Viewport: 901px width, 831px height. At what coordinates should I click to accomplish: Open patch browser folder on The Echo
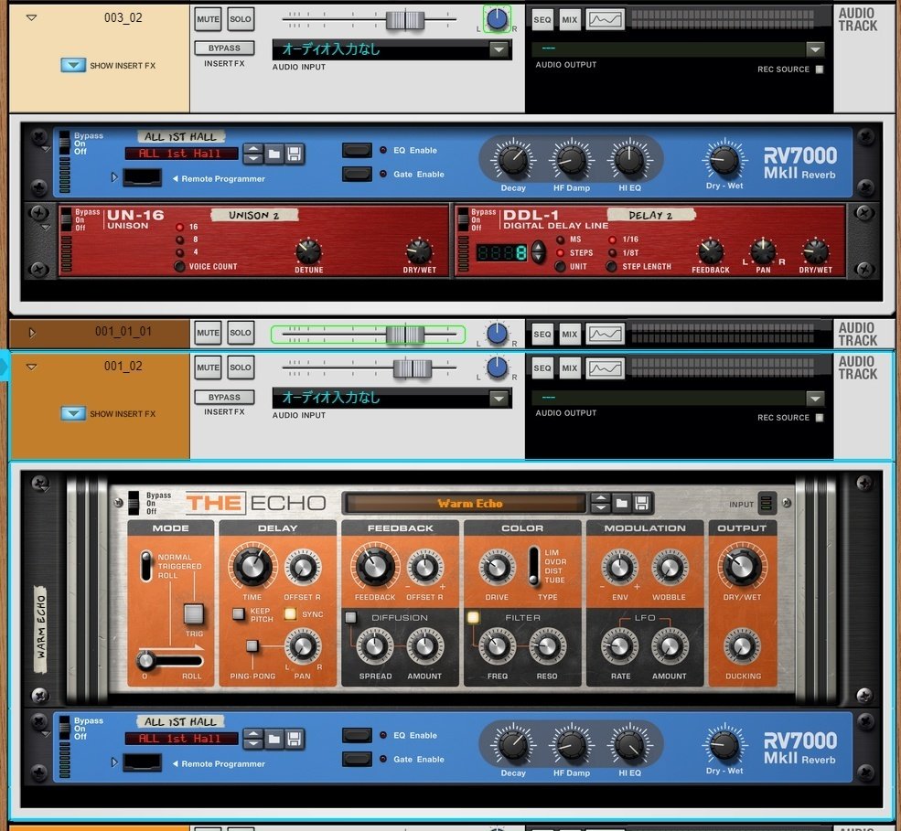coord(622,503)
